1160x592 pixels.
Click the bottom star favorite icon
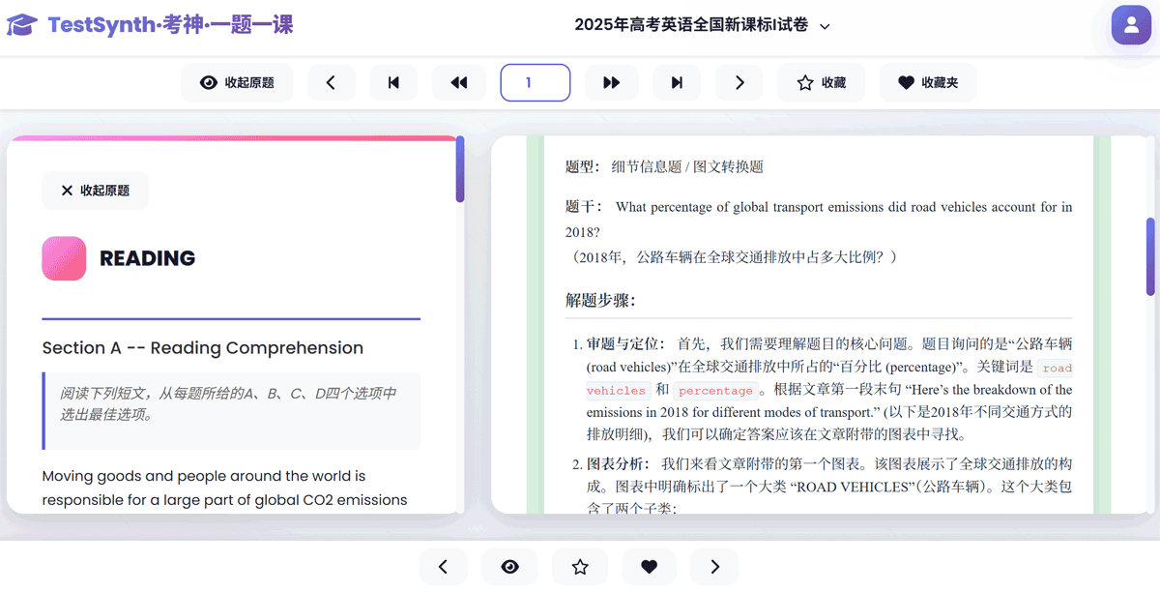tap(580, 567)
